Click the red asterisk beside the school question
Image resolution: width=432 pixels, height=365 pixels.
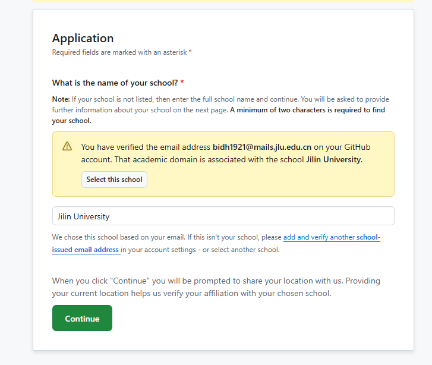[x=182, y=83]
